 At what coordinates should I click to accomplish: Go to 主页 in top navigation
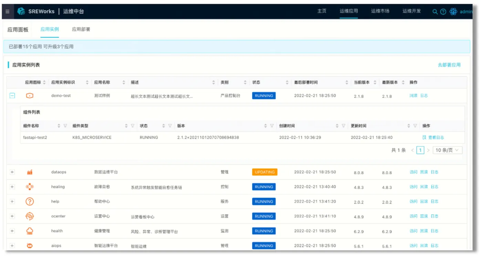click(322, 11)
